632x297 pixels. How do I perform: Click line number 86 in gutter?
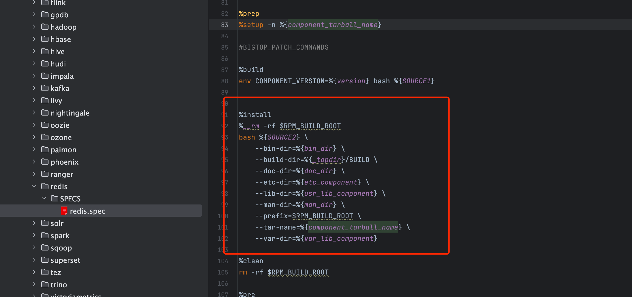coord(225,59)
